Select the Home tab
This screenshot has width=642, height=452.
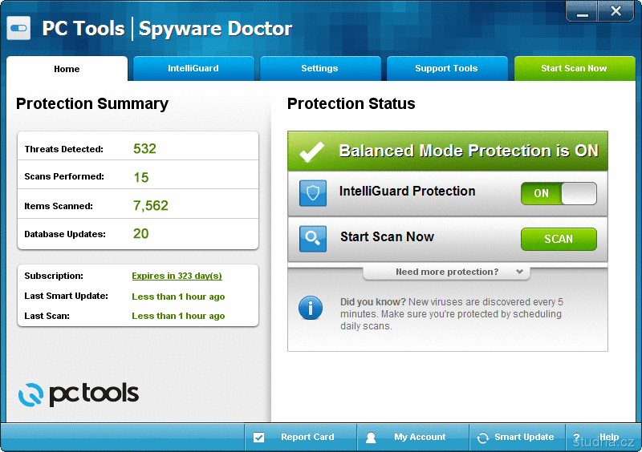[67, 69]
